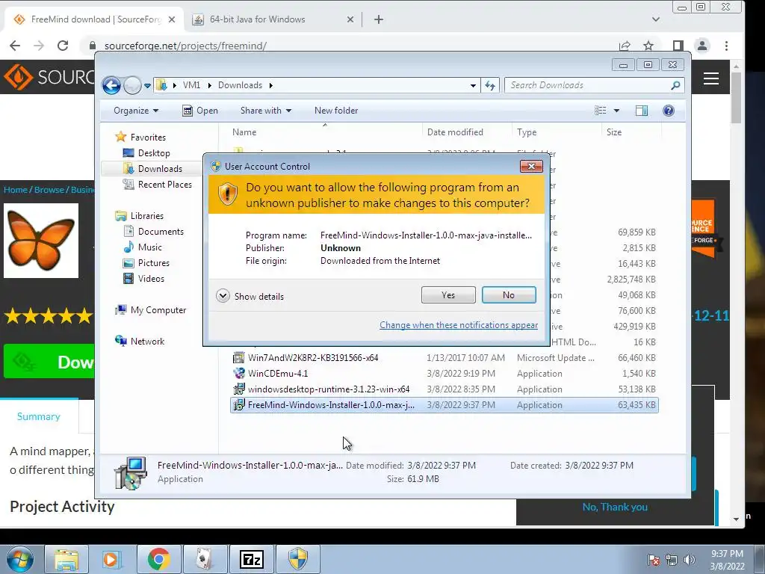Bookmark this page with star icon
The height and width of the screenshot is (574, 765).
click(648, 46)
